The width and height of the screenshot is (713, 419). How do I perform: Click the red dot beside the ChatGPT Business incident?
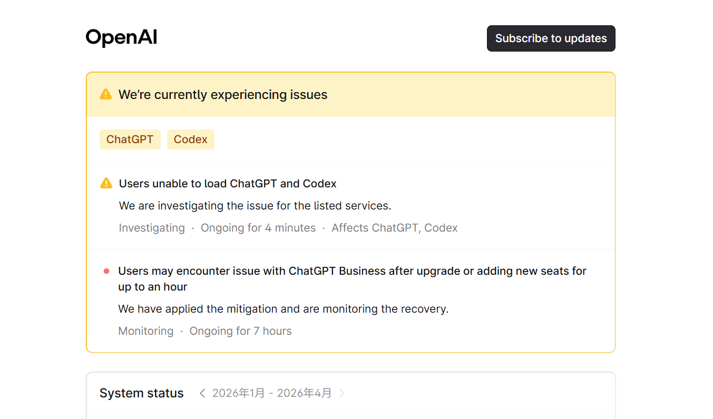(x=106, y=271)
